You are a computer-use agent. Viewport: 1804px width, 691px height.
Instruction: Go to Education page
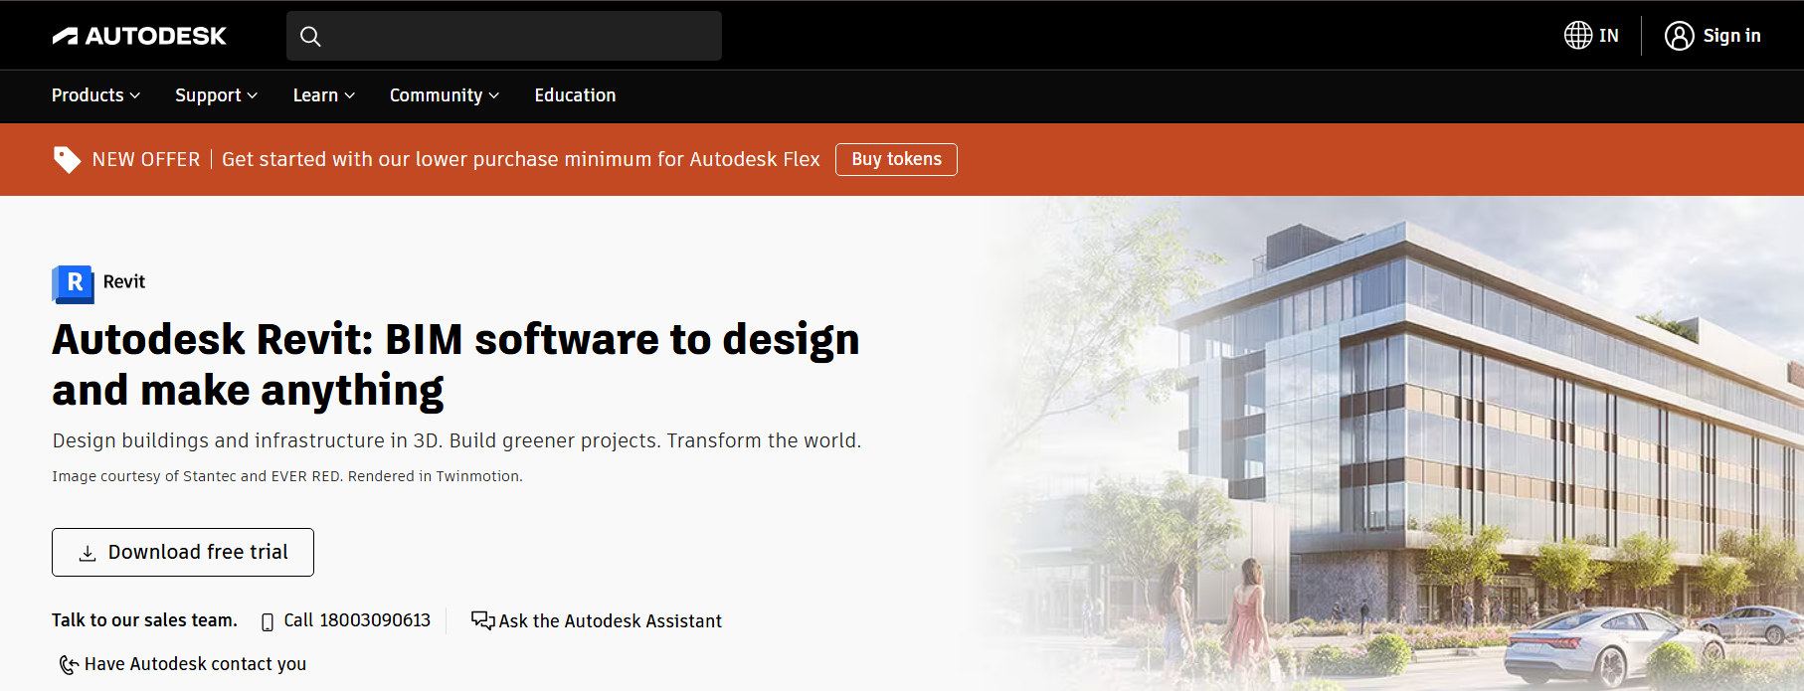tap(575, 95)
